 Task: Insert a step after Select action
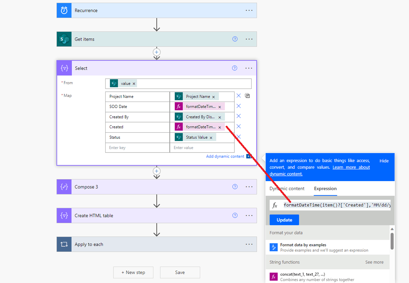(x=157, y=171)
